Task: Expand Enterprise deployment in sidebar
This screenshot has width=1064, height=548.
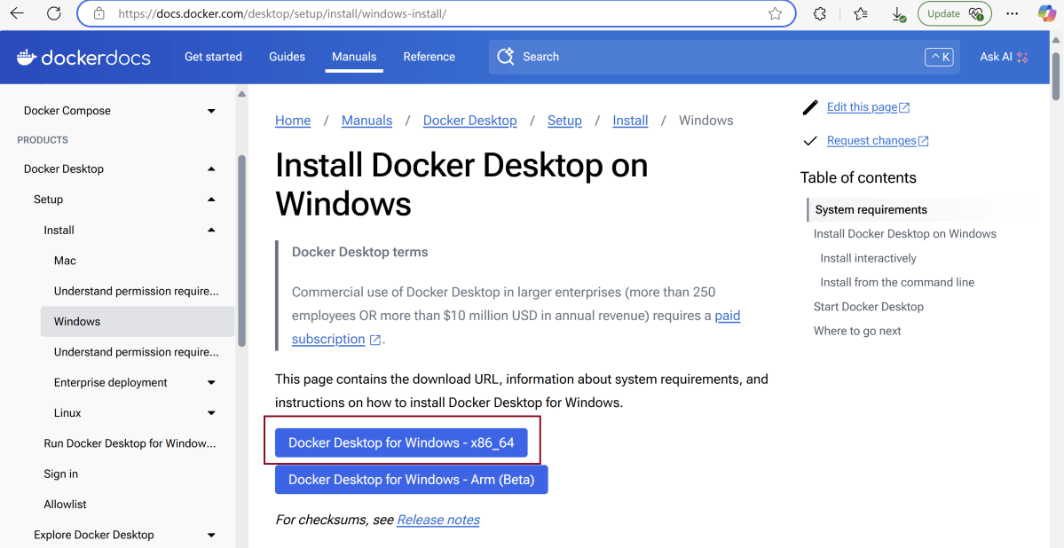Action: click(x=211, y=383)
